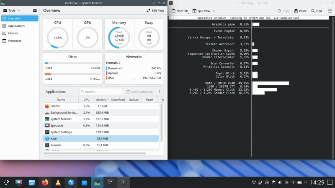335x188 pixels.
Task: Click the CPU usage circular gauge
Action: [57, 38]
